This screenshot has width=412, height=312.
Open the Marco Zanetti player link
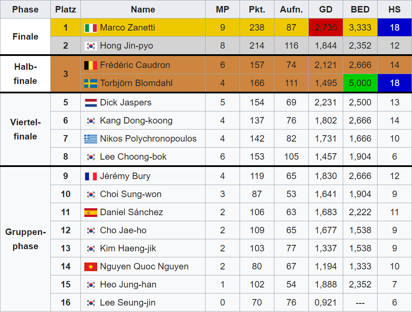point(127,28)
